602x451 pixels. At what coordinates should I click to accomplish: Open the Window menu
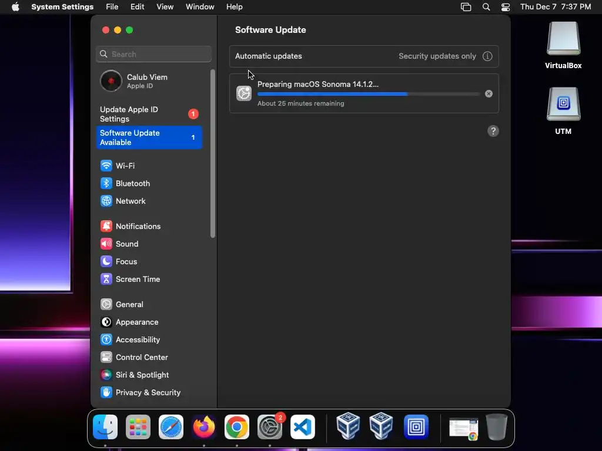click(200, 7)
